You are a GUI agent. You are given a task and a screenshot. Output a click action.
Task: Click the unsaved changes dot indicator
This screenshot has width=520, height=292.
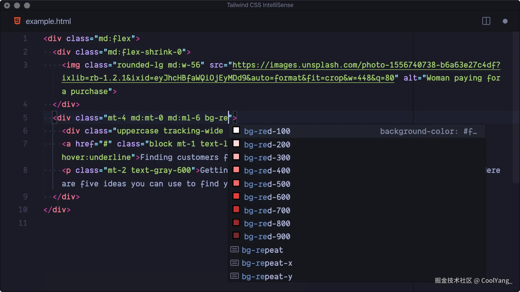(505, 21)
